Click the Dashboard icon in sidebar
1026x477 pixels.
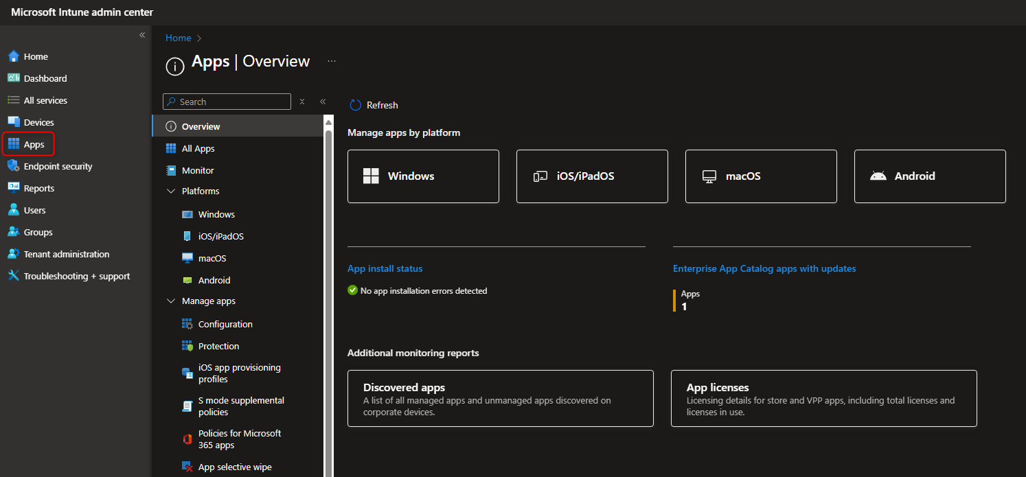14,78
